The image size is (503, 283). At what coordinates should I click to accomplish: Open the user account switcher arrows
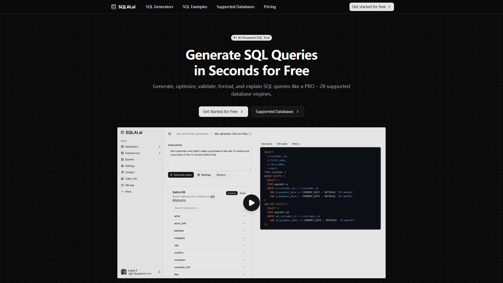pos(159,272)
